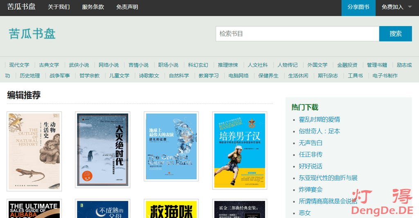The width and height of the screenshot is (419, 218).
Task: Click the 检索书目 search input field
Action: click(x=297, y=34)
